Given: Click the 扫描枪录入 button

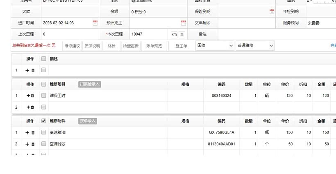Looking at the screenshot, I should (x=89, y=84).
